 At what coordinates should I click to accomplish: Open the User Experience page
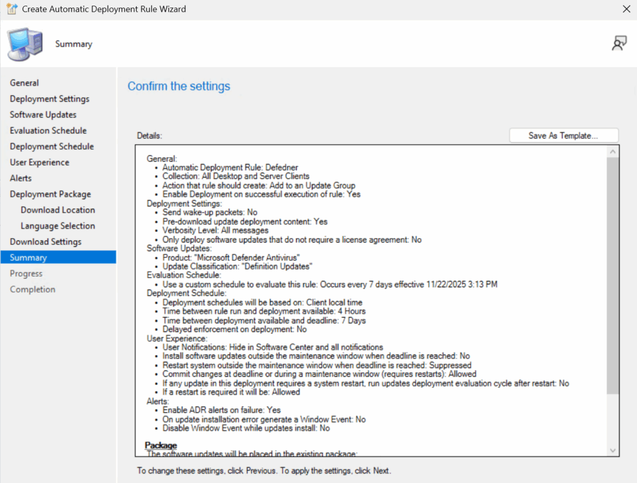39,162
